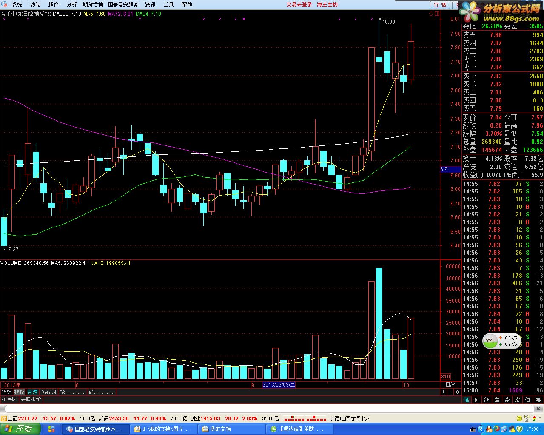Click the 上证 index value 2211.77
The image size is (544, 435).
(28, 418)
